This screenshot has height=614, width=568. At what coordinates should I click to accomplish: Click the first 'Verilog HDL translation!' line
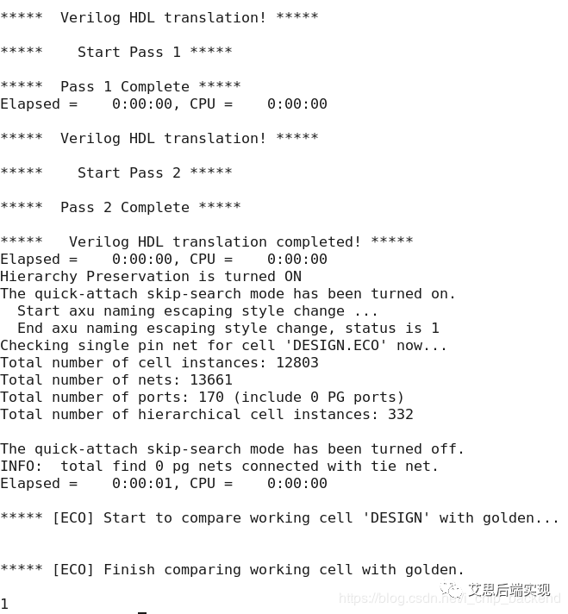159,17
